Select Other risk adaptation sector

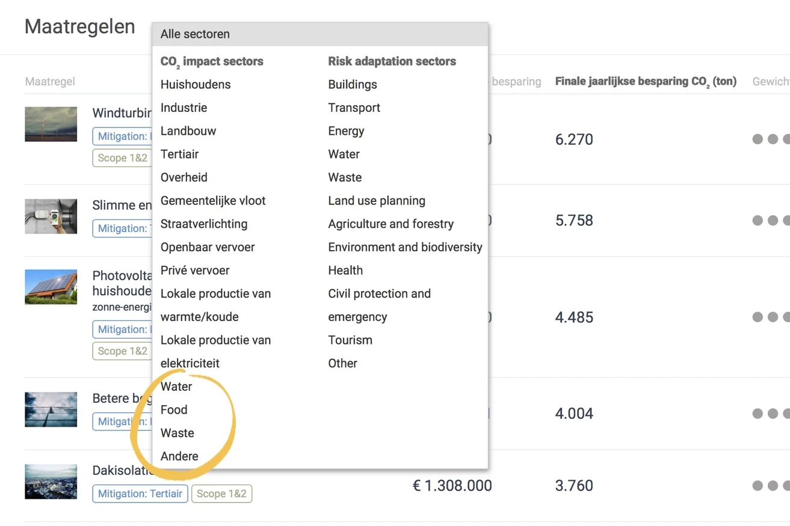tap(343, 364)
